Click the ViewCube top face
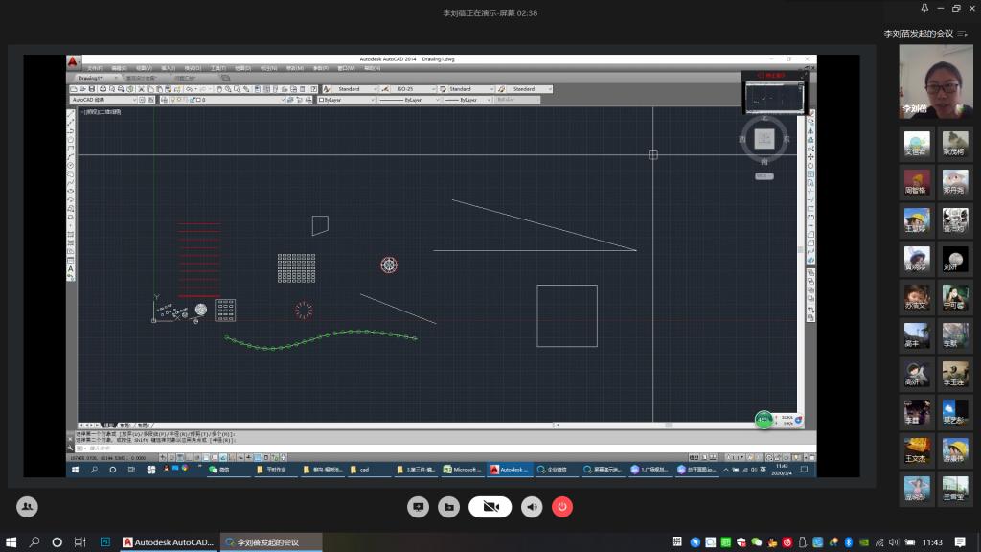981x552 pixels. pos(764,138)
